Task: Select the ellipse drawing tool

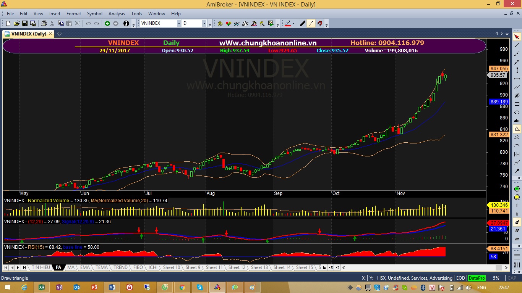Action: (x=517, y=112)
